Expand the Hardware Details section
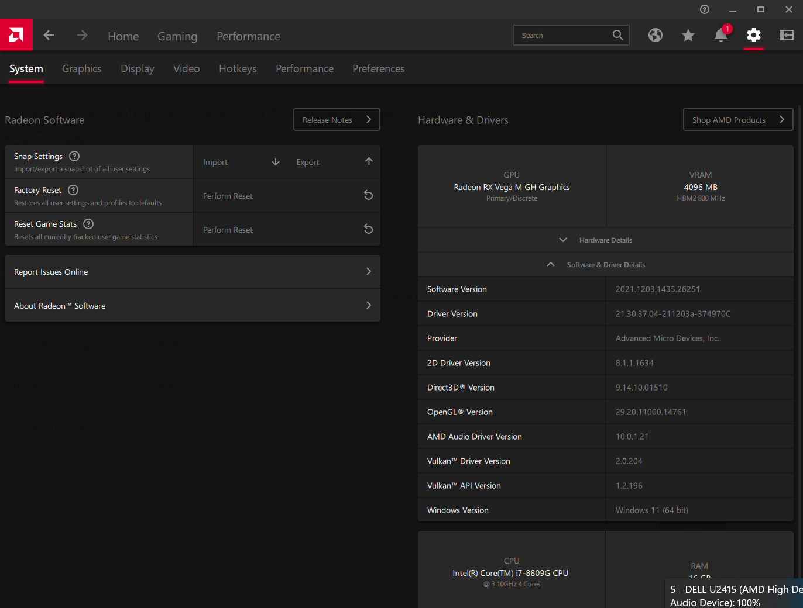 tap(605, 240)
